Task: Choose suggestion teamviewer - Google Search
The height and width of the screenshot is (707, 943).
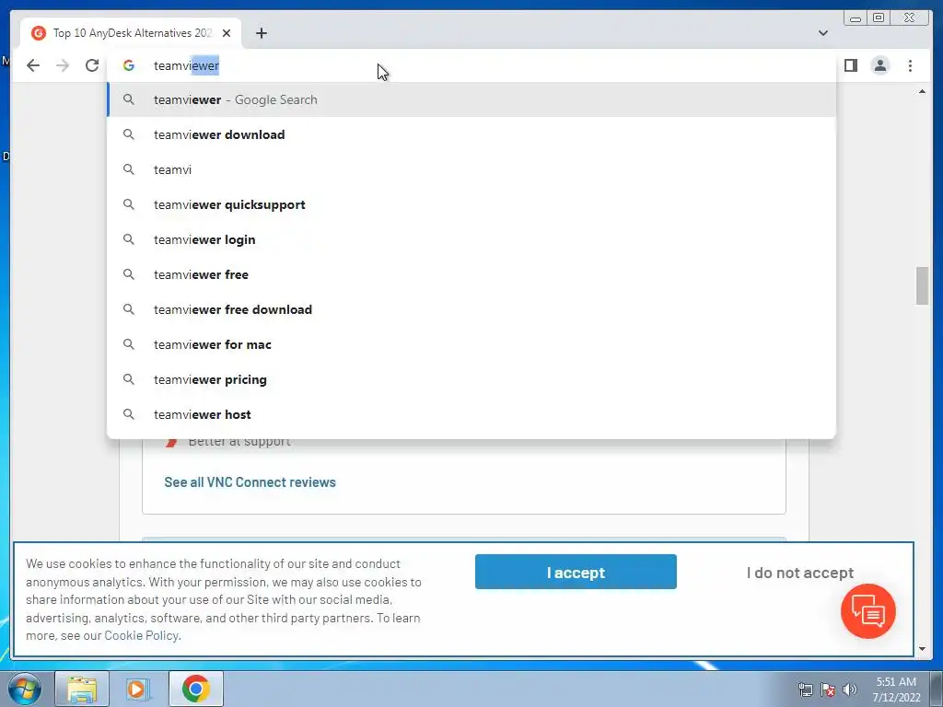Action: click(471, 99)
